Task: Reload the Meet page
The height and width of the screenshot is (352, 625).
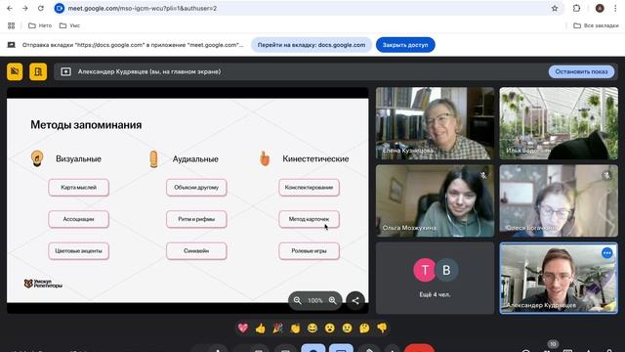Action: point(40,8)
